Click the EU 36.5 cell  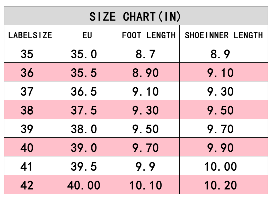[84, 91]
